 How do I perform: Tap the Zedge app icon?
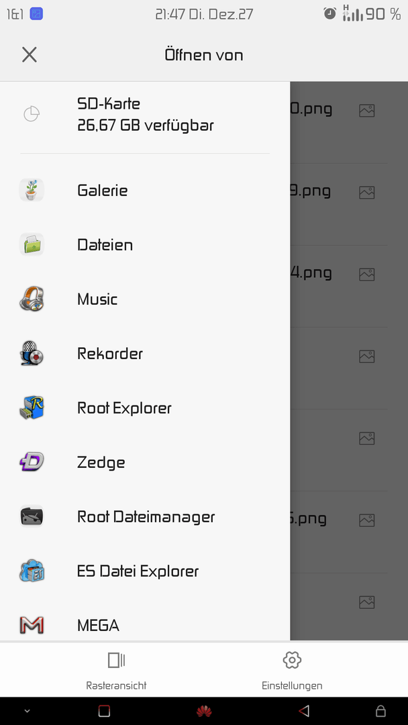[32, 462]
